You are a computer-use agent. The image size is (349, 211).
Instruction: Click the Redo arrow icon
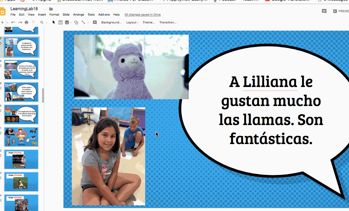pyautogui.click(x=20, y=22)
